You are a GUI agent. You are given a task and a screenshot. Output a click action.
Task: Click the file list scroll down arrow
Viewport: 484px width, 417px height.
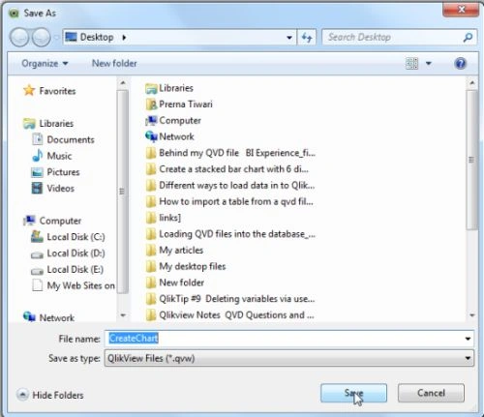point(472,315)
